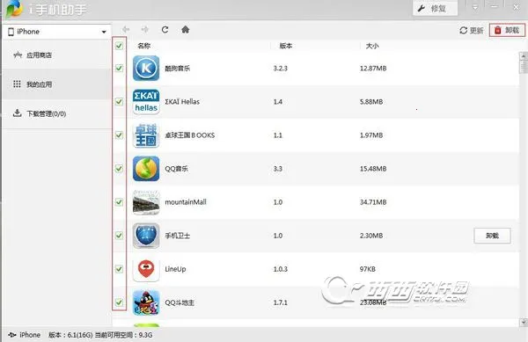This screenshot has height=342, width=528.
Task: Click the i手机助手 logo
Action: click(x=14, y=9)
